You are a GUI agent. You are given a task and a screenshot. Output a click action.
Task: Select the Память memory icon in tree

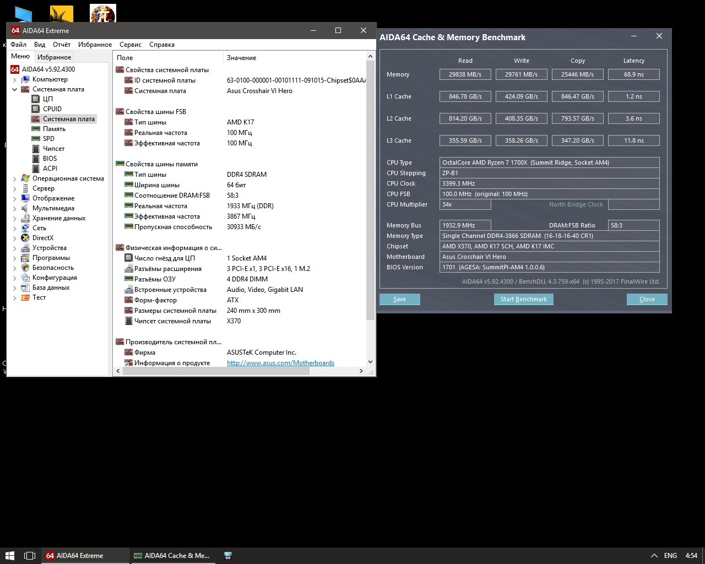click(x=36, y=129)
